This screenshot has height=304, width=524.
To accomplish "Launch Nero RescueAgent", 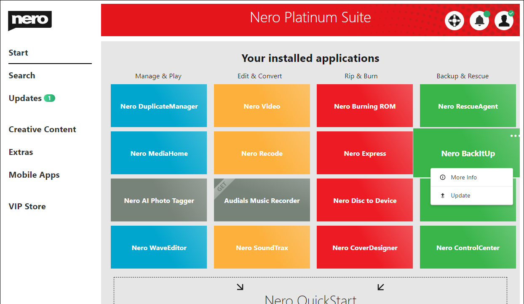I will [468, 106].
